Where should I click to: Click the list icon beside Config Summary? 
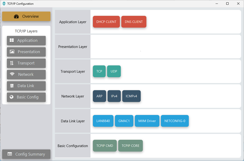[x=10, y=154]
